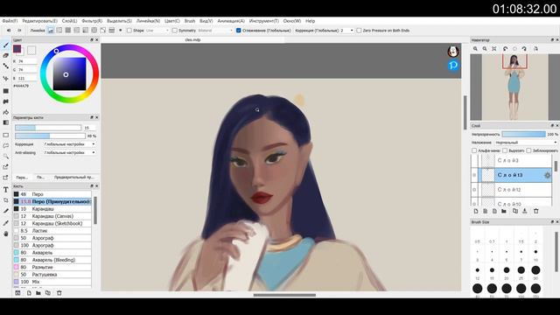The width and height of the screenshot is (560, 315).
Task: Toggle visibility of layer Слой13
Action: click(x=474, y=175)
